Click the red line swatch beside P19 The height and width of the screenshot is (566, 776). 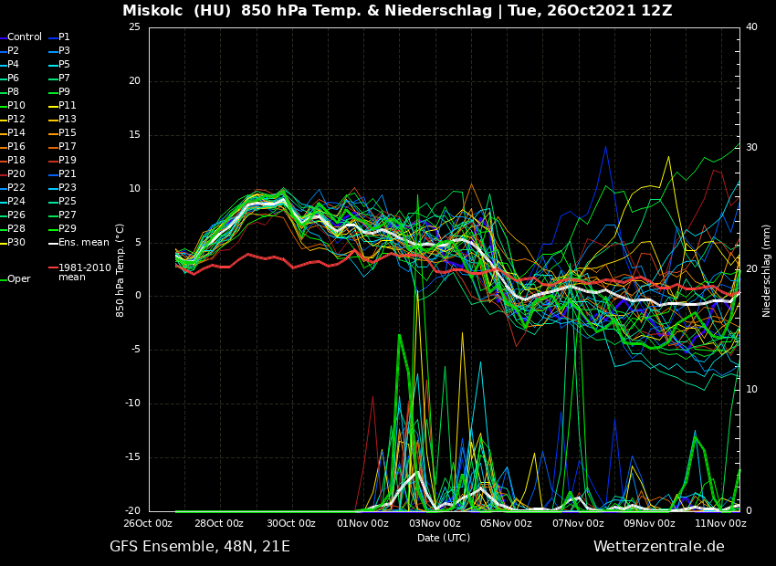point(53,161)
